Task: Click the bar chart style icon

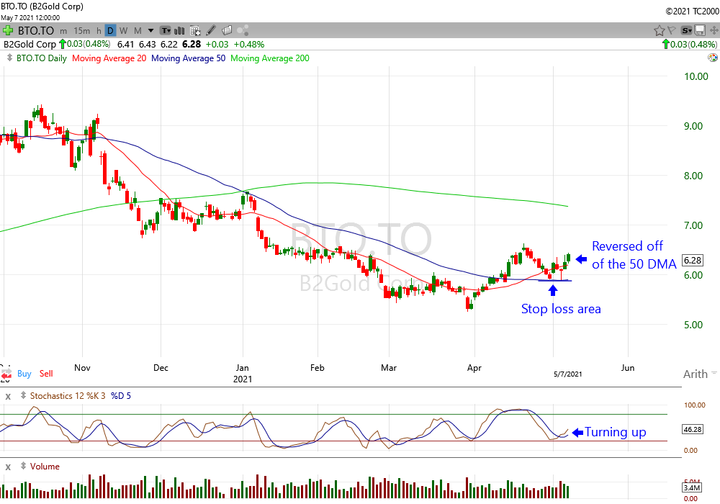Action: coord(179,31)
